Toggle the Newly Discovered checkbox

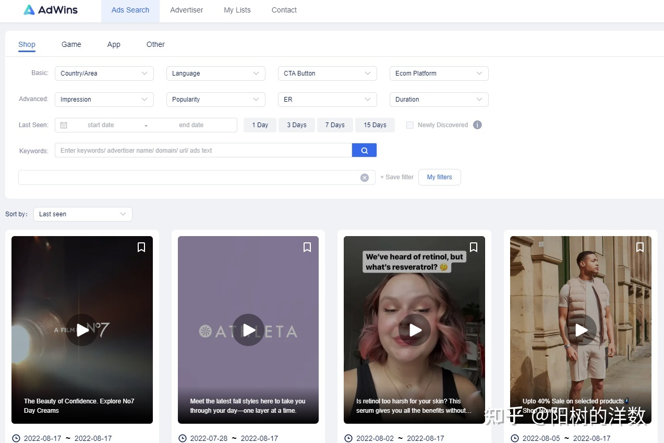point(410,125)
